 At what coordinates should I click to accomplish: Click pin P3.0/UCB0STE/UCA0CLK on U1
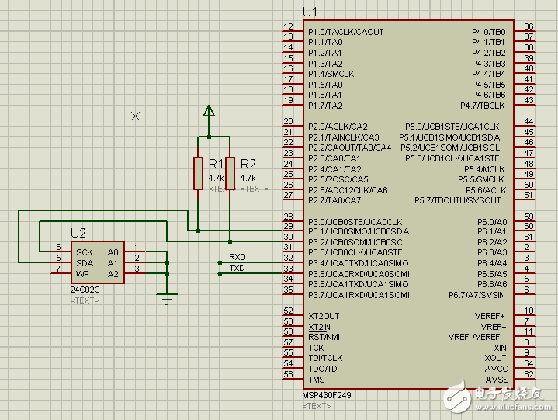pos(355,222)
